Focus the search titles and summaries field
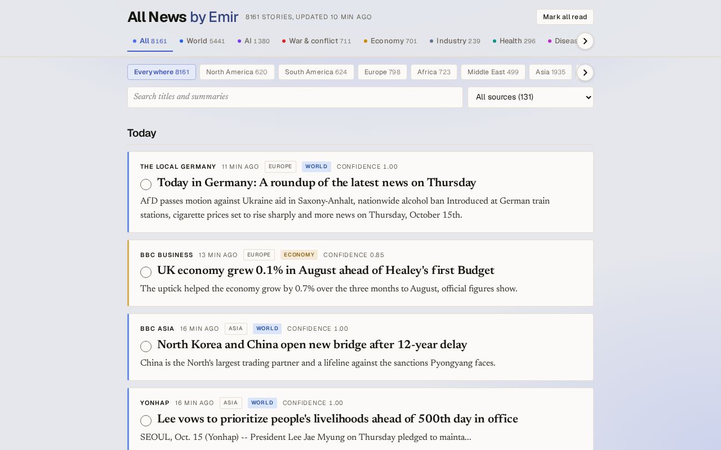Image resolution: width=721 pixels, height=450 pixels. [295, 97]
